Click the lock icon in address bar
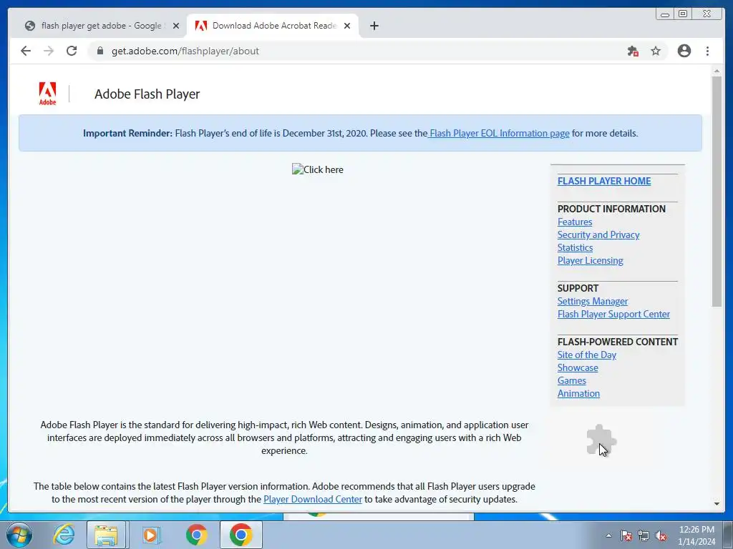733x549 pixels. click(99, 51)
